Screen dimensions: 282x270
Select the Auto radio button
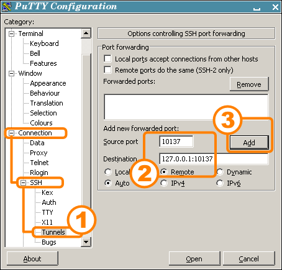(x=108, y=183)
